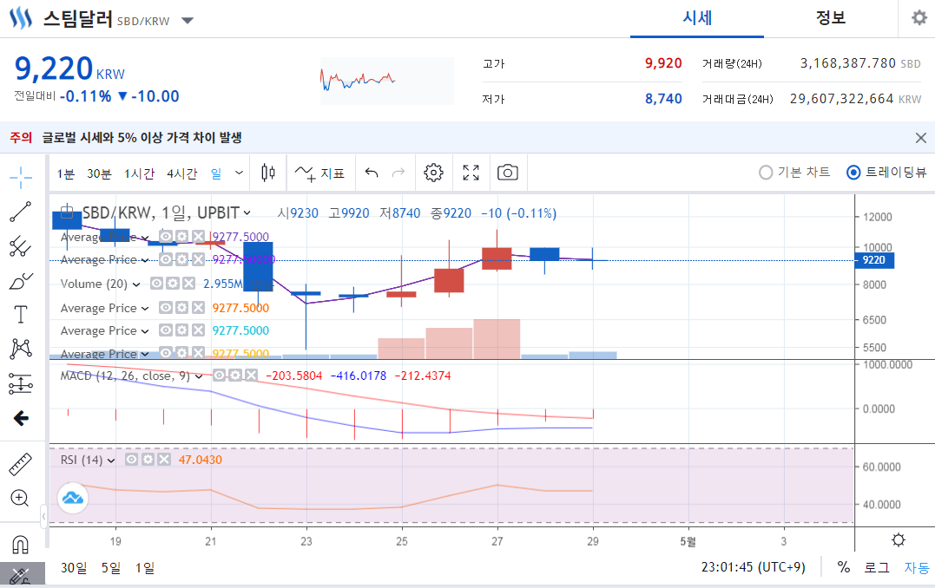This screenshot has width=935, height=588.
Task: Switch to the 정보 tab
Action: coord(831,18)
